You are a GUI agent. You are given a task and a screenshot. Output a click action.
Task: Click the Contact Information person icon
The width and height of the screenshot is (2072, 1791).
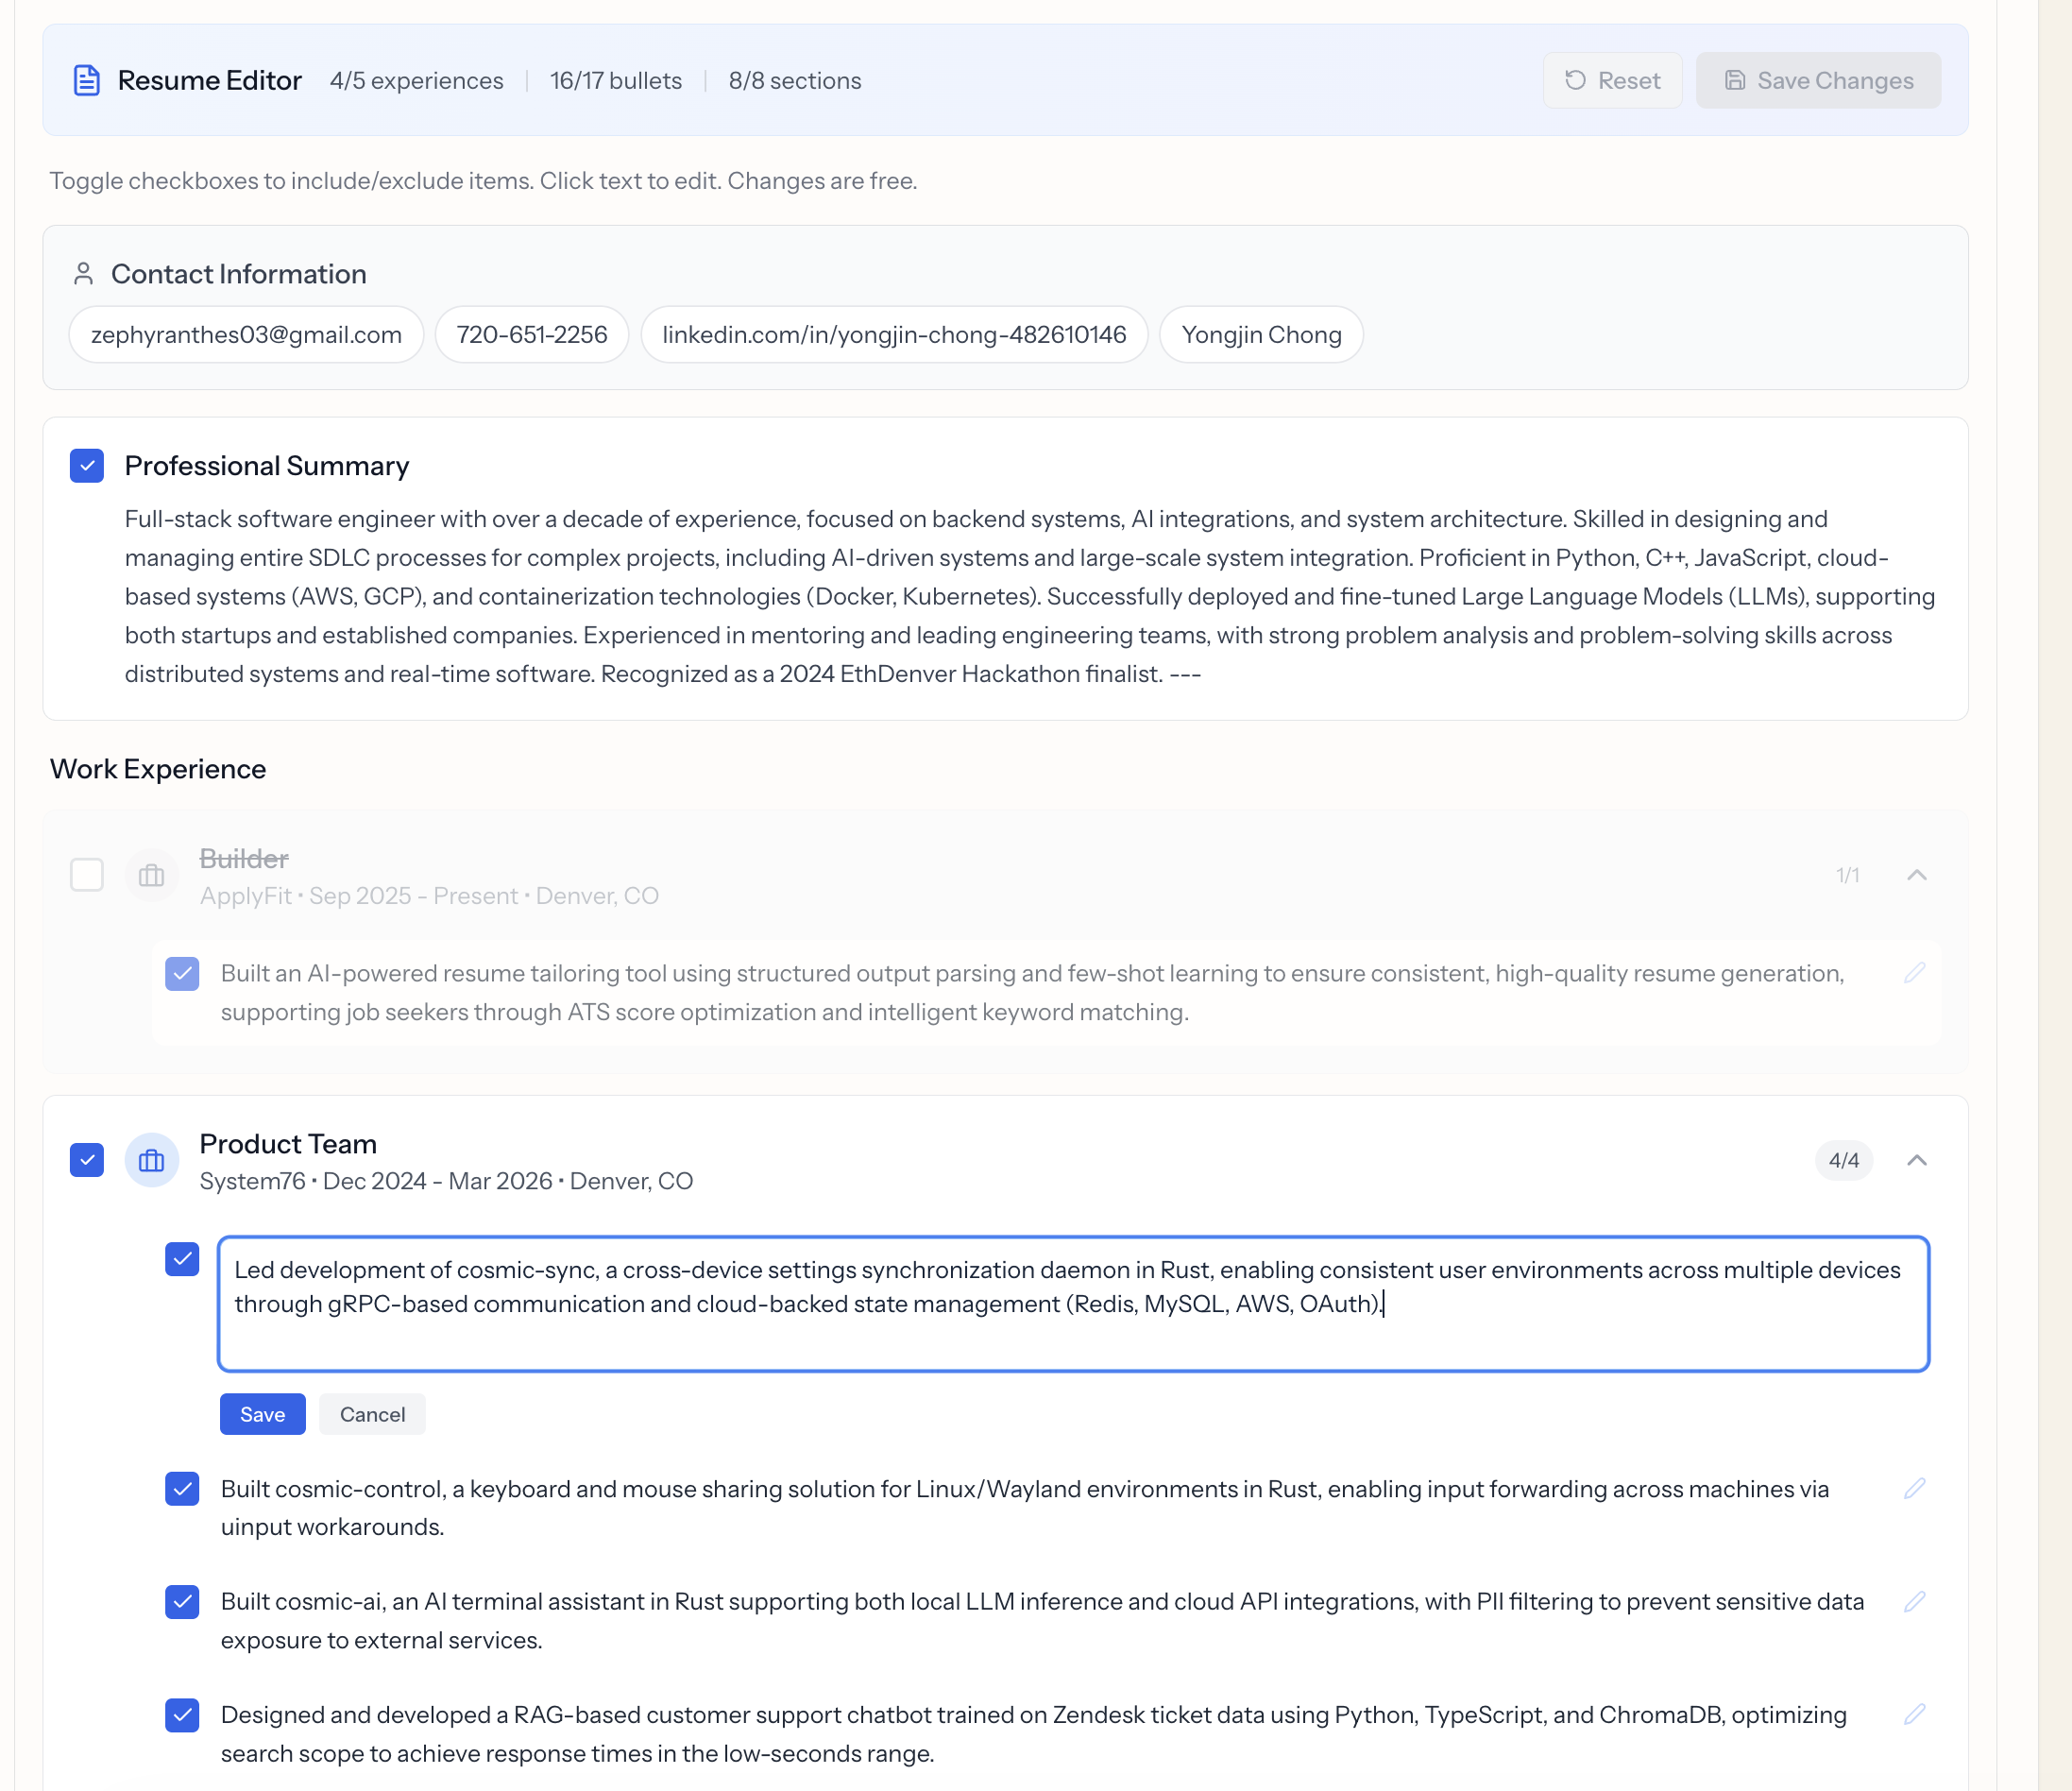(84, 274)
